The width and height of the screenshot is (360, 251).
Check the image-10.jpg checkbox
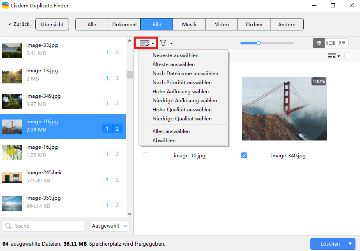pyautogui.click(x=145, y=156)
